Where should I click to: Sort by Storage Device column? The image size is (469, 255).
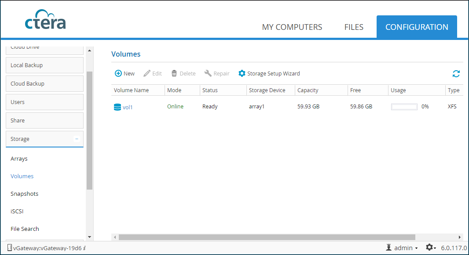(271, 90)
